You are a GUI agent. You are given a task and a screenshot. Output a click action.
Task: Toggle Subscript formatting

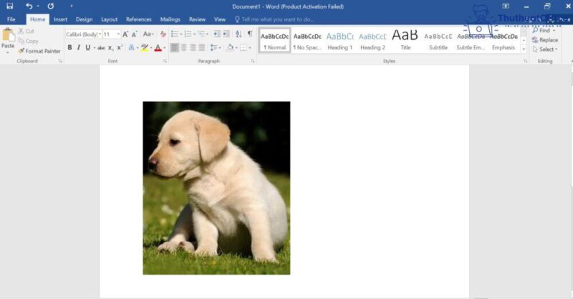coord(110,48)
